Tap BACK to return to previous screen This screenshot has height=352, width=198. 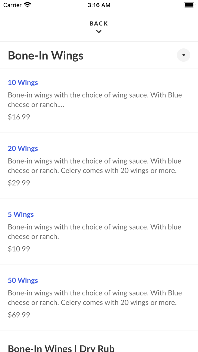98,23
